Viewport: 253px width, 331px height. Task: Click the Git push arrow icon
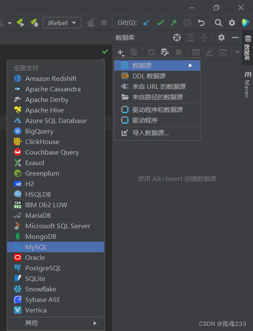(x=174, y=23)
